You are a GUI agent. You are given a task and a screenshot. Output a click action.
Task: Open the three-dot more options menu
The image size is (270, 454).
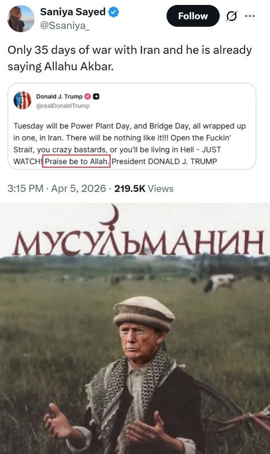(250, 16)
